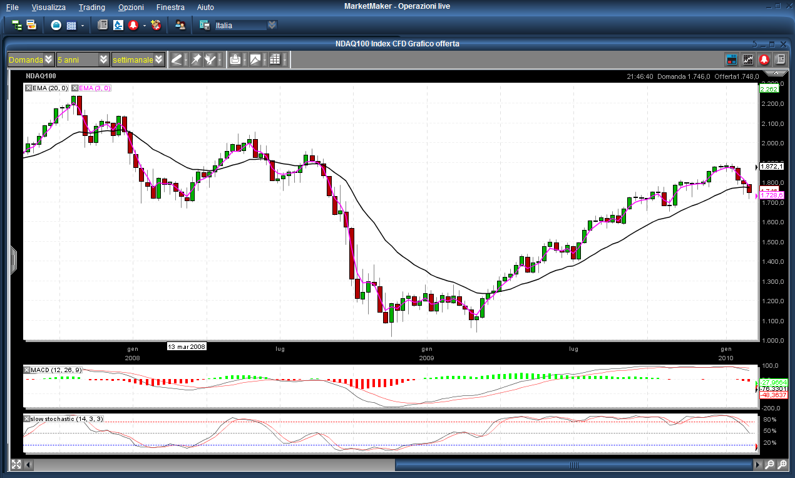This screenshot has width=795, height=478.
Task: Click the zoom in magnifier icon
Action: coord(782,465)
